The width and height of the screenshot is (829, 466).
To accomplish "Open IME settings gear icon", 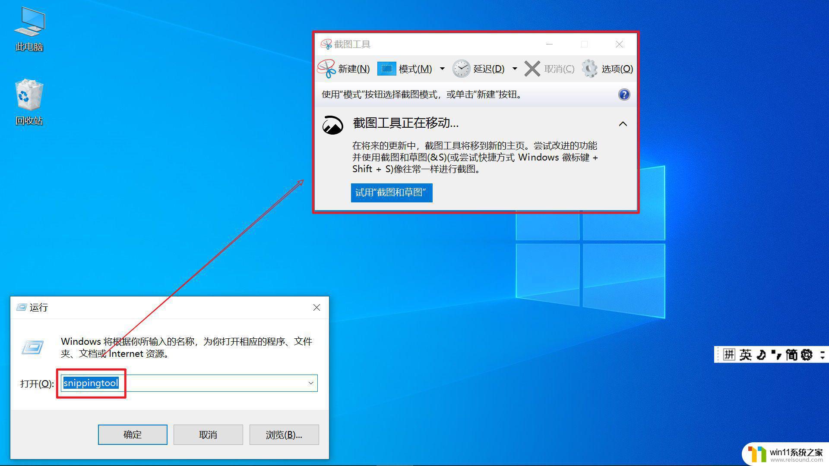I will coord(807,355).
